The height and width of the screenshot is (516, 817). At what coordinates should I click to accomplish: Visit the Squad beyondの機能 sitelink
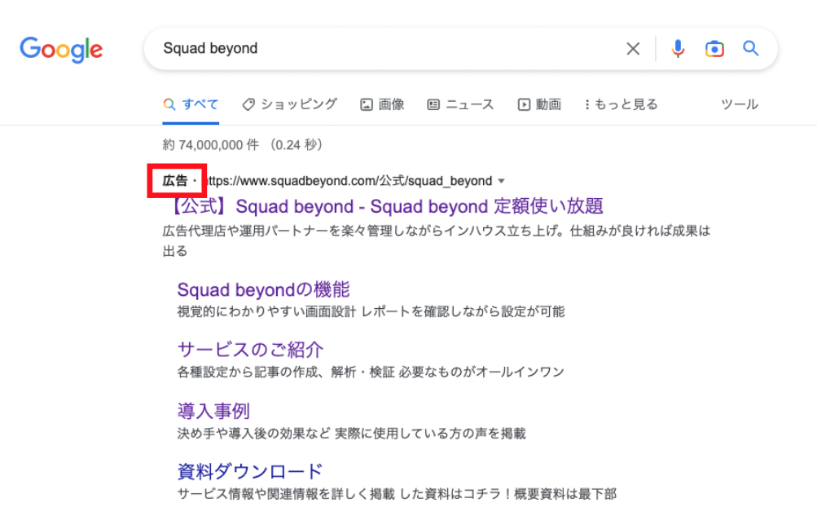[263, 289]
